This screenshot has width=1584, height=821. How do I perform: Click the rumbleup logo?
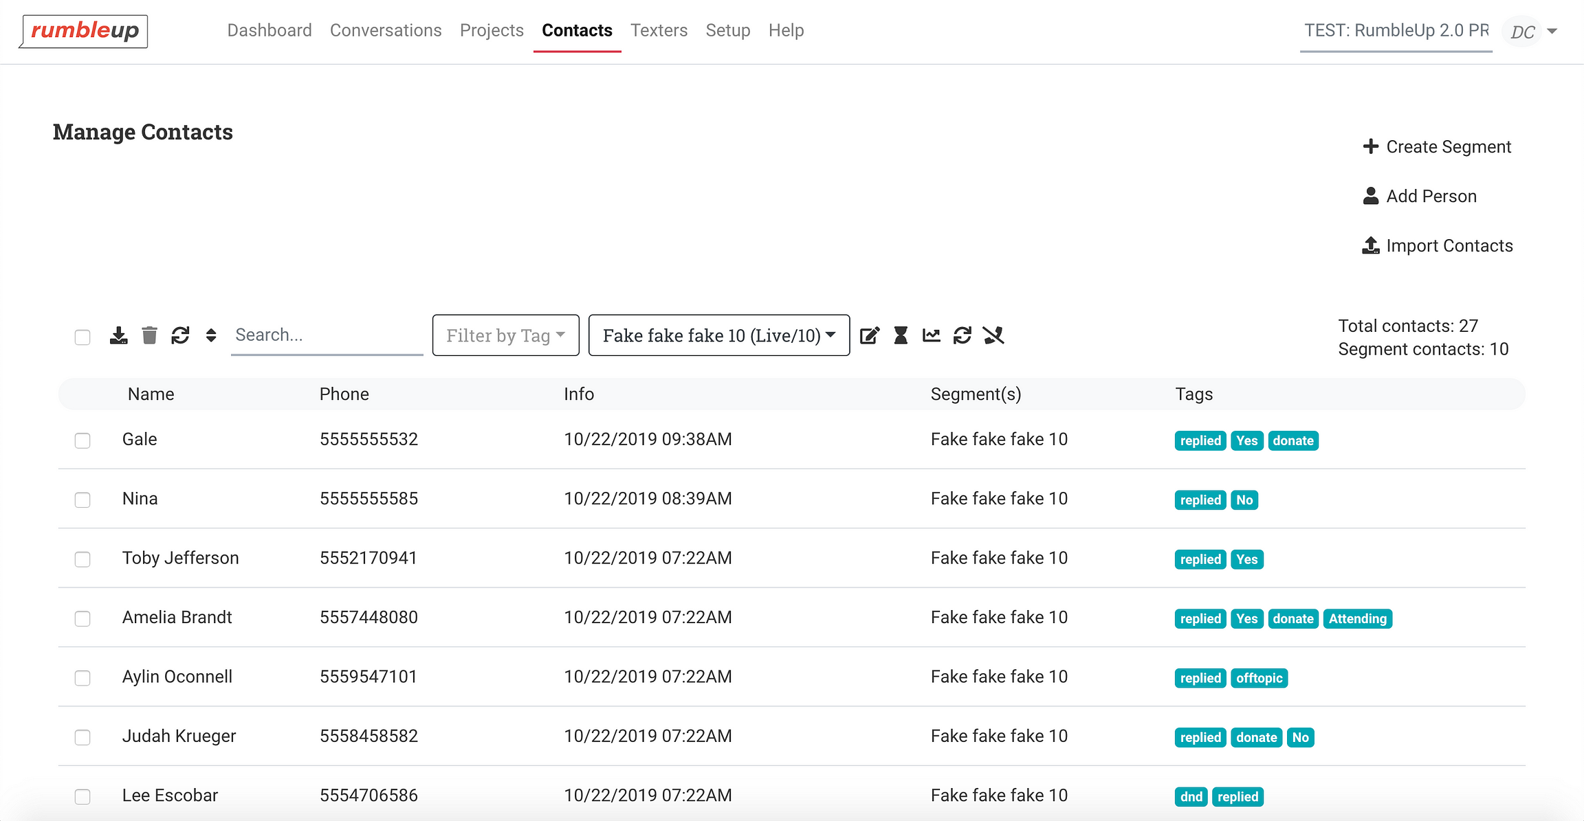[x=84, y=31]
